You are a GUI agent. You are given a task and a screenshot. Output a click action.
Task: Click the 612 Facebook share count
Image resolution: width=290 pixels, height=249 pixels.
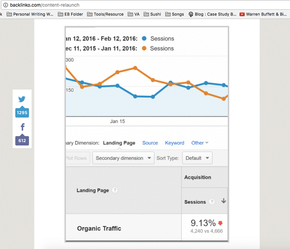tap(22, 141)
